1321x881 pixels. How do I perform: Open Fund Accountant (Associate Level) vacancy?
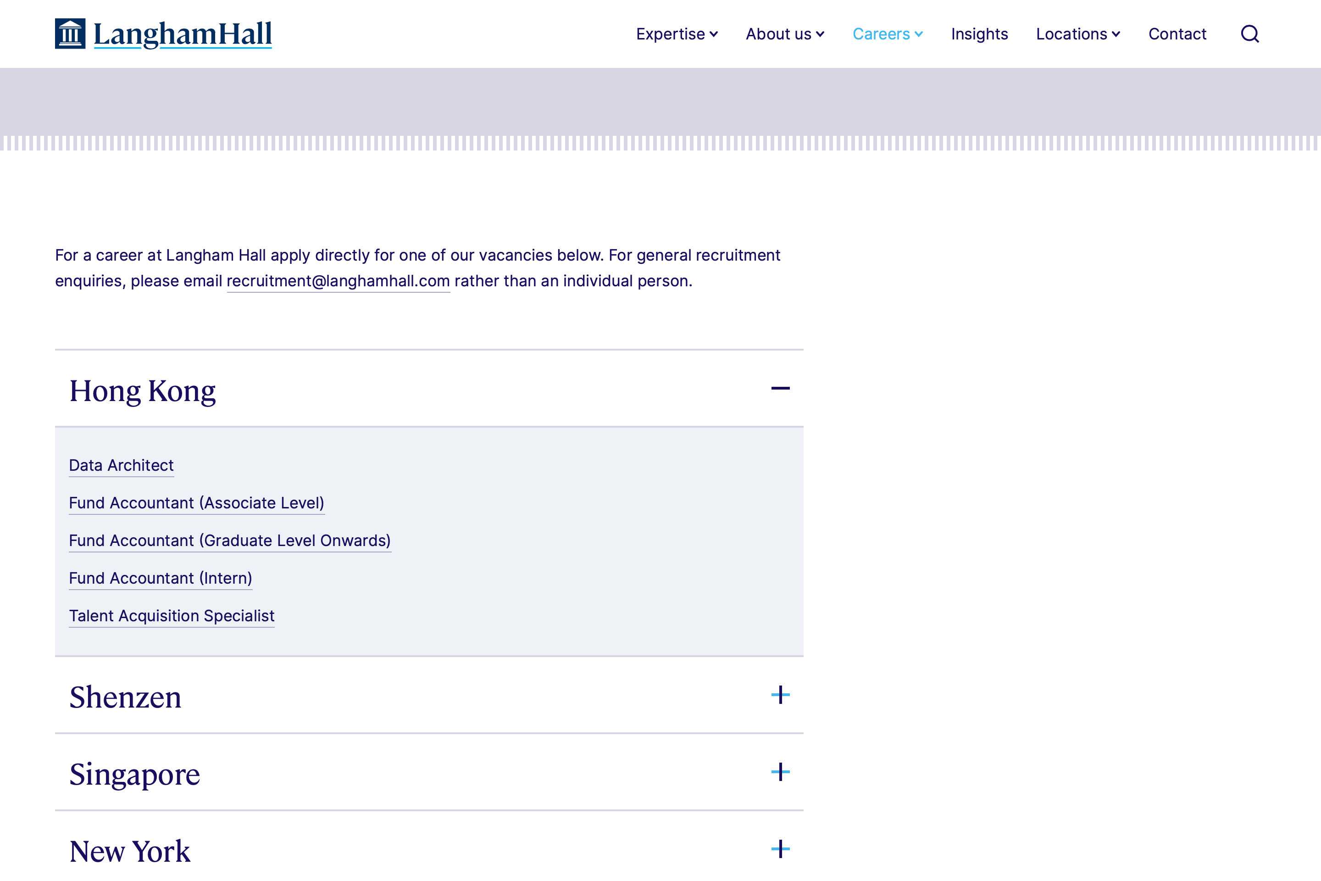click(197, 503)
